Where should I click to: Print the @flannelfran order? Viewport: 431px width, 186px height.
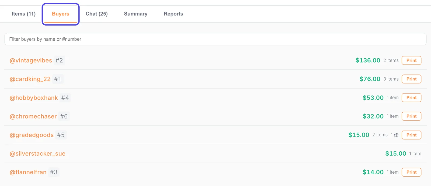click(x=411, y=172)
